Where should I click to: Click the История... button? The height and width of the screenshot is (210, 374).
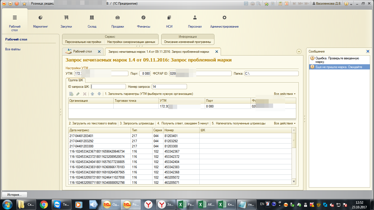[15, 195]
